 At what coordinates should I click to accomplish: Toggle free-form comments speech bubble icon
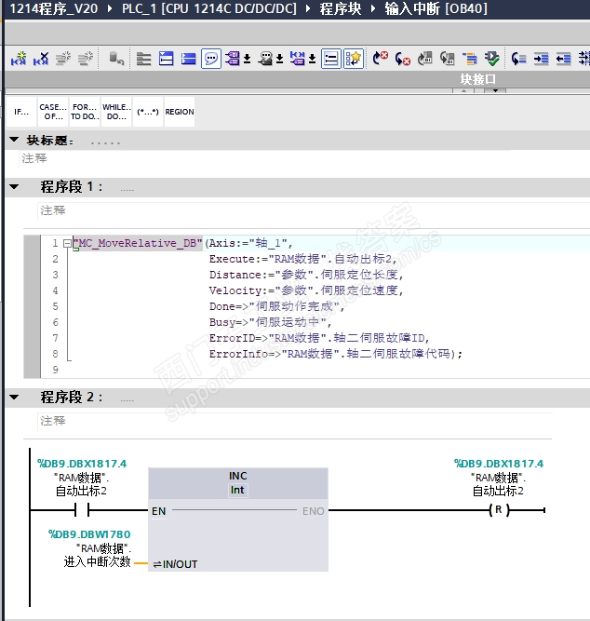coord(211,59)
